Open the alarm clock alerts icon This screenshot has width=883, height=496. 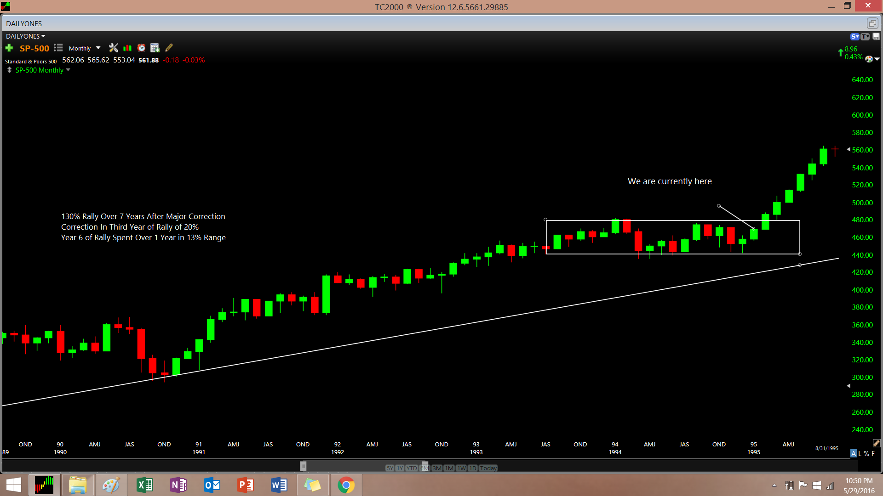point(141,48)
